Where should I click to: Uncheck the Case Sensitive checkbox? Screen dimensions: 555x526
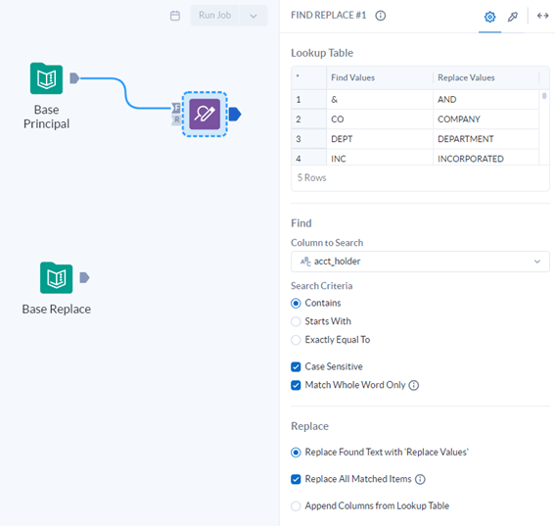pyautogui.click(x=296, y=366)
